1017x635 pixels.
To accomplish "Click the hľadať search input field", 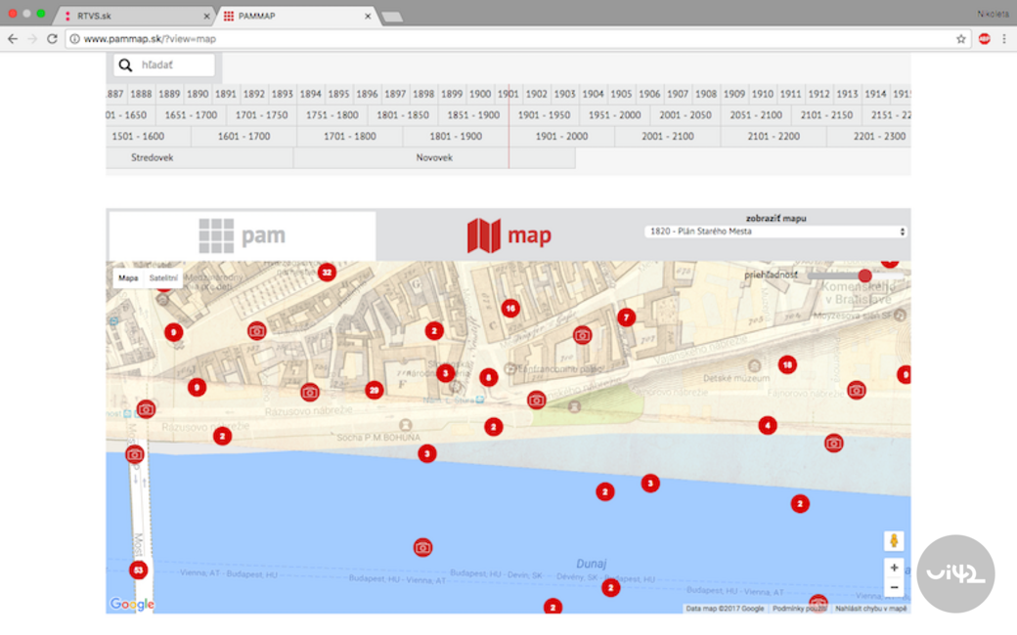I will [x=175, y=65].
